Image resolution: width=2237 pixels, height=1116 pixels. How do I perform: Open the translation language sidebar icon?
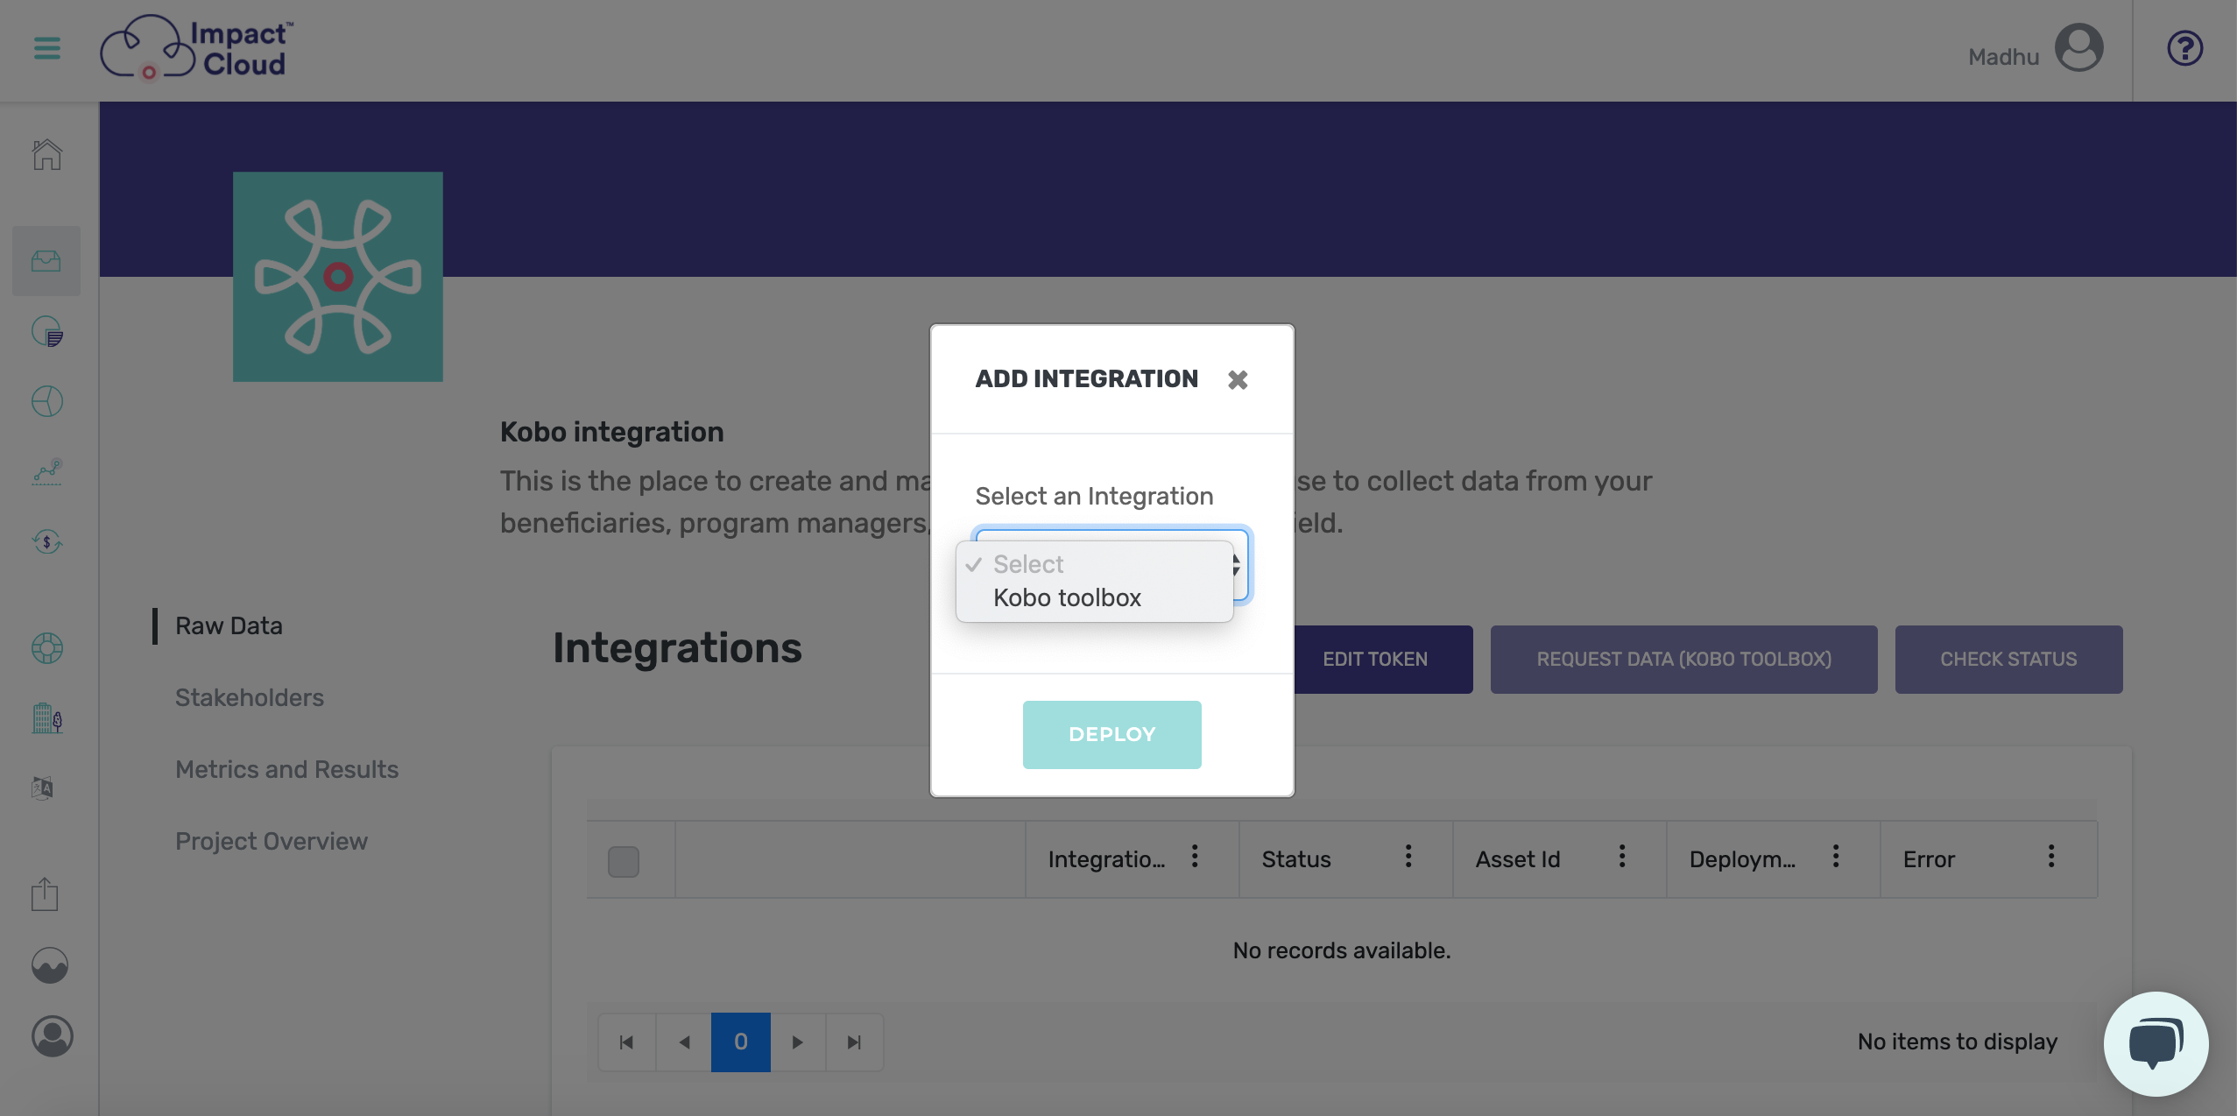(x=43, y=788)
